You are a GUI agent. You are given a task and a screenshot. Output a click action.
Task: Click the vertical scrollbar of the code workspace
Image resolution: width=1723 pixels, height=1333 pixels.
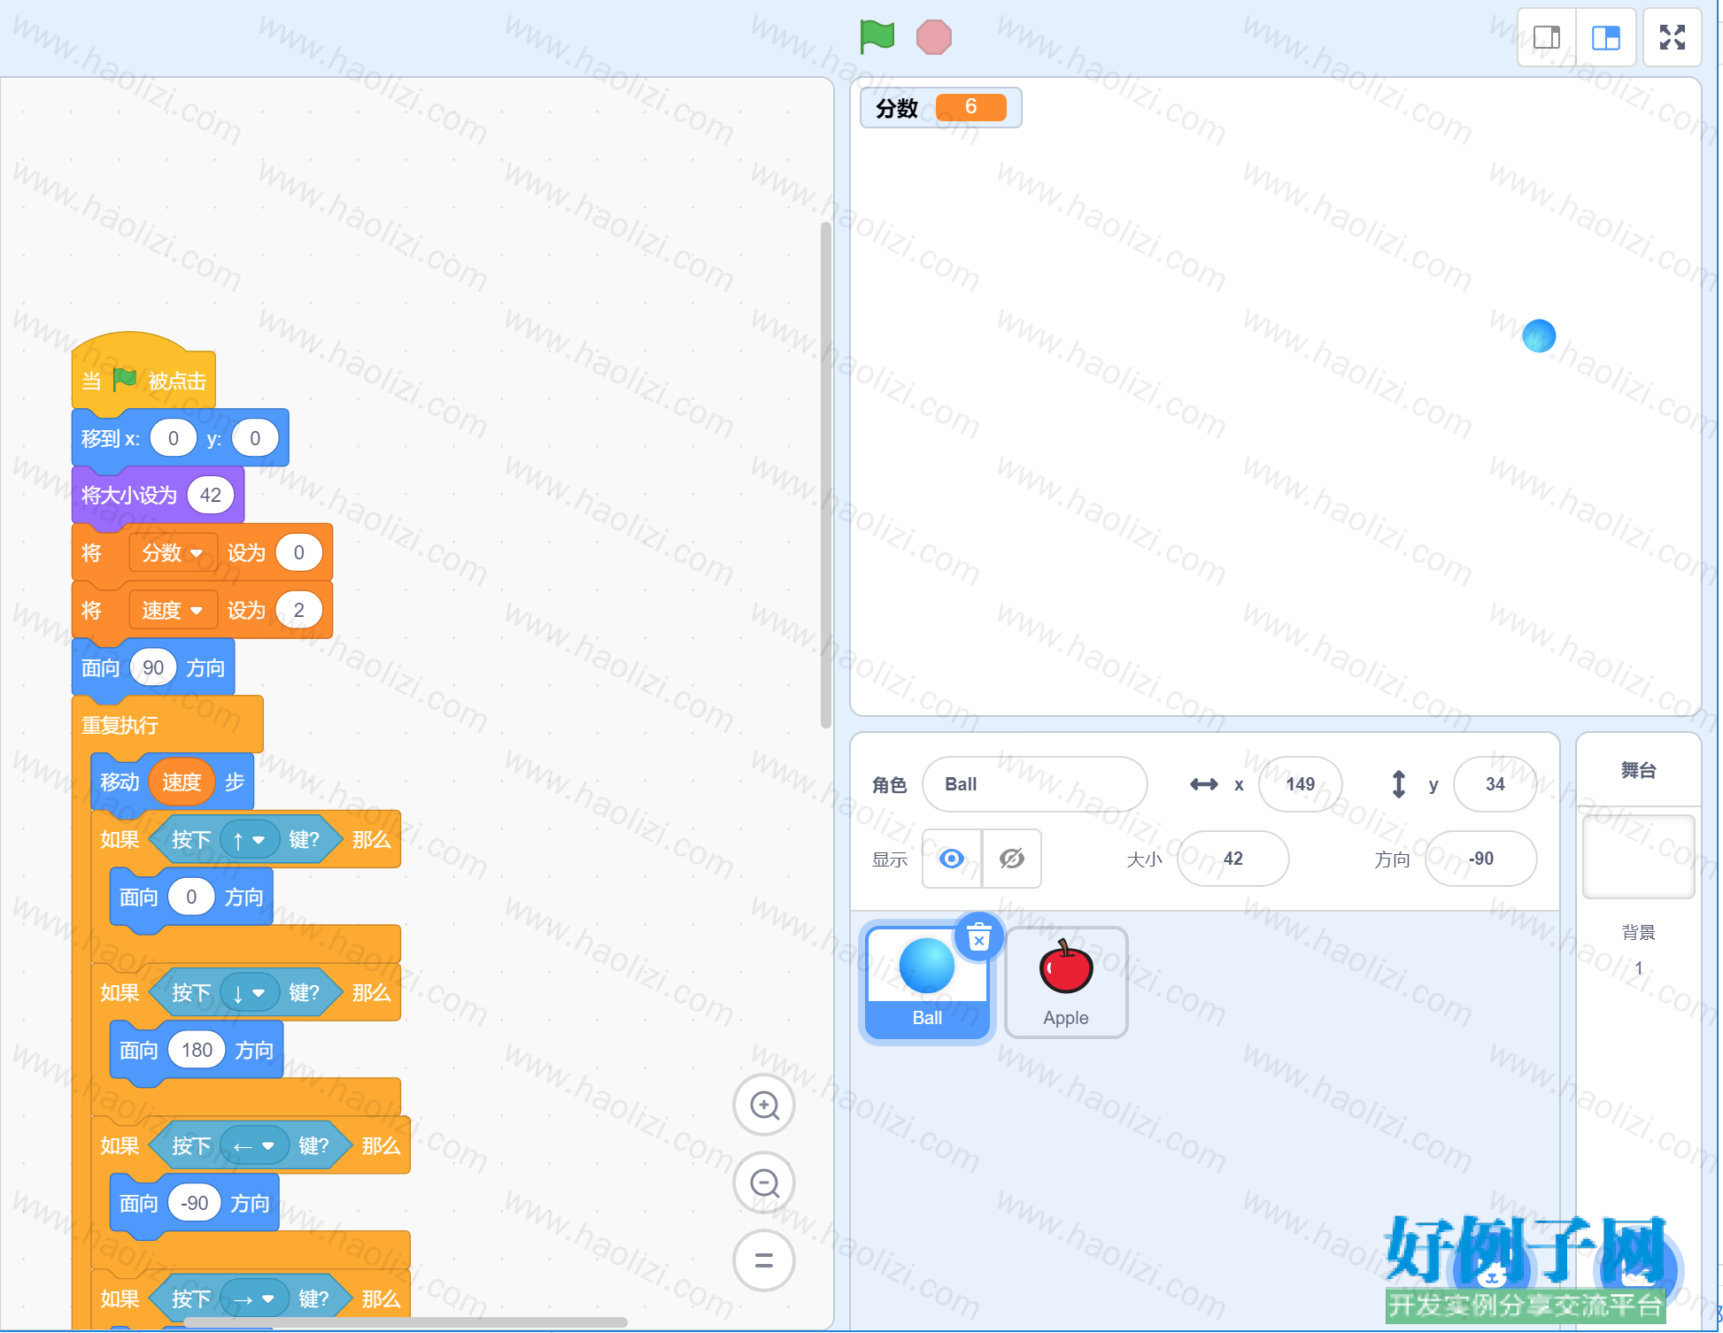(825, 474)
